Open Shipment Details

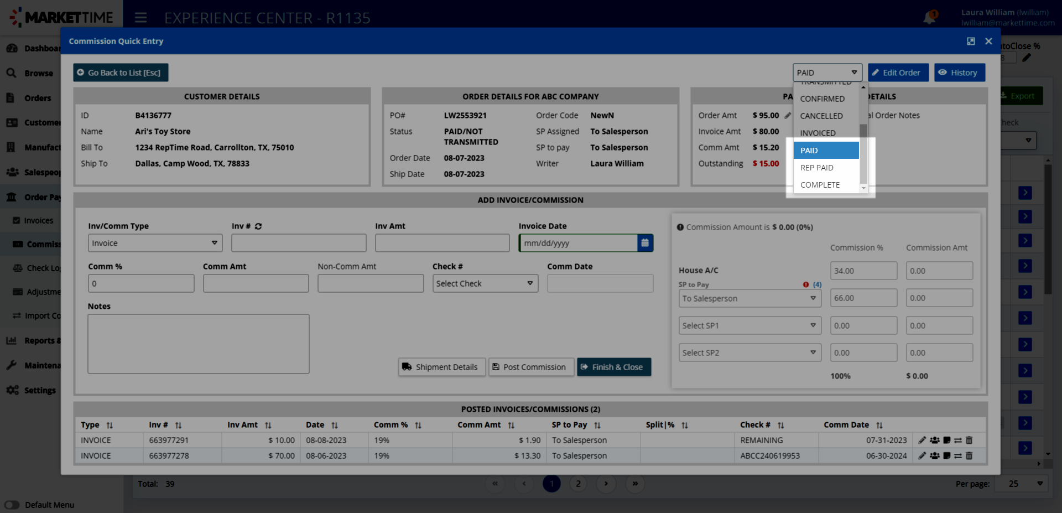click(x=441, y=367)
